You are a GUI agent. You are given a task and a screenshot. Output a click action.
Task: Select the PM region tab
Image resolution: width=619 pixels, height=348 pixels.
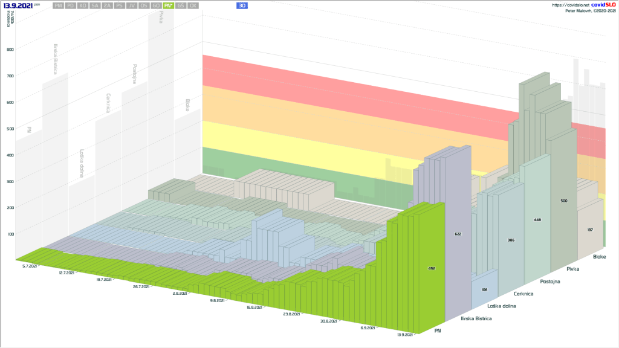pyautogui.click(x=58, y=5)
